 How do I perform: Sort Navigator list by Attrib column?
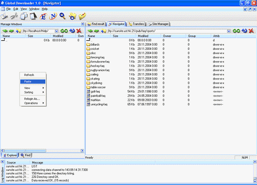click(x=224, y=36)
